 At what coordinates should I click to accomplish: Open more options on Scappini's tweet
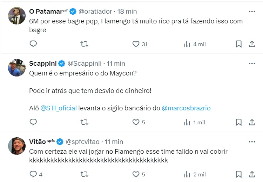pos(252,63)
